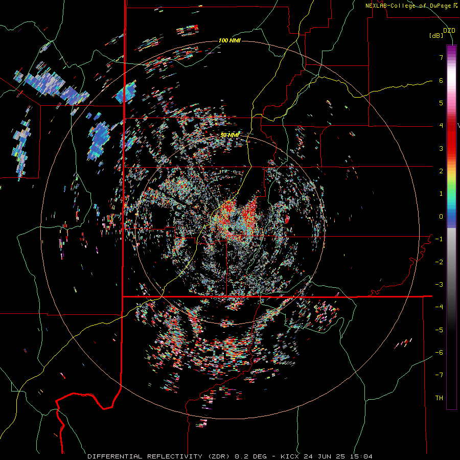Click the -3 value on color scale

pos(439,284)
